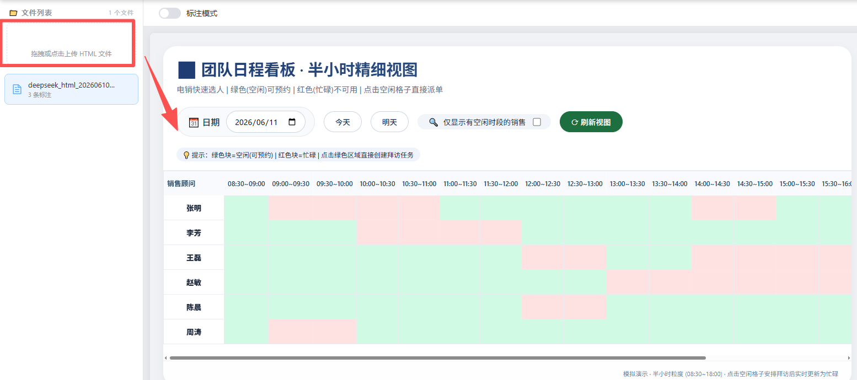The height and width of the screenshot is (380, 857).
Task: Click the 周涛 row name
Action: pyautogui.click(x=194, y=332)
